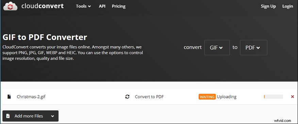Click the Add more Files button

[x=30, y=116]
